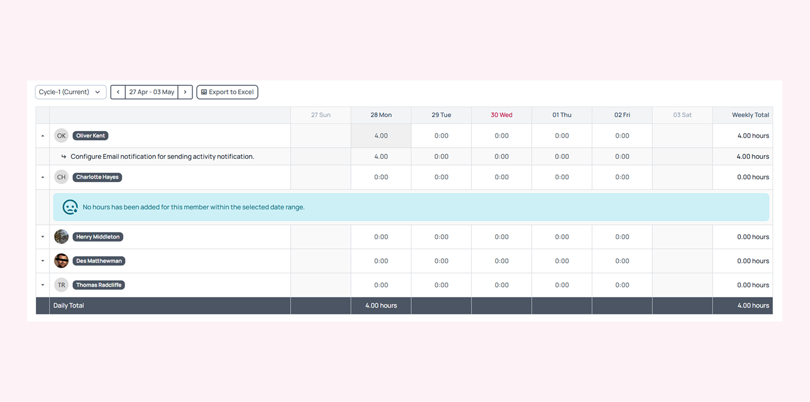
Task: Click the 30 Wed column header
Action: point(502,115)
